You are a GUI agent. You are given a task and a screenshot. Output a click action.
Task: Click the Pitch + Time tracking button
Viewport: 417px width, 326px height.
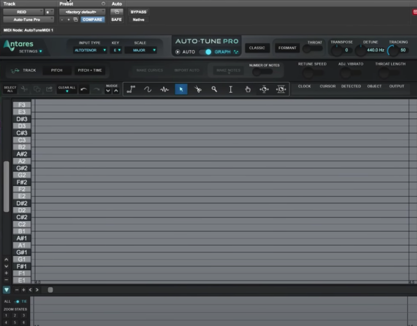(x=90, y=70)
